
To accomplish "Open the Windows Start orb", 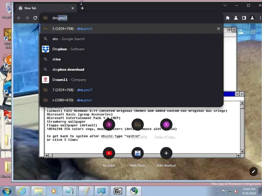I will tap(7, 191).
